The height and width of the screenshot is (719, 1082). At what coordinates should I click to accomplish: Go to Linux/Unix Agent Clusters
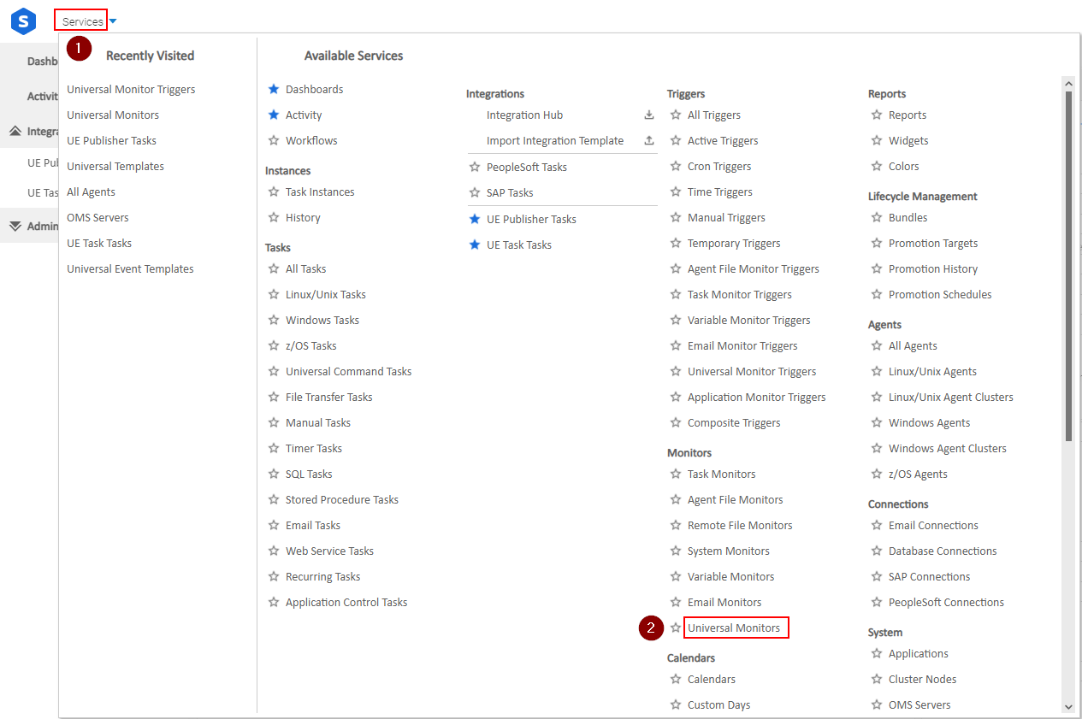[950, 398]
